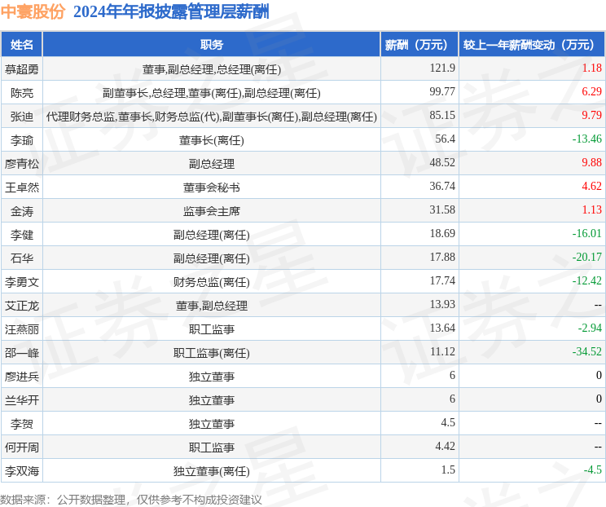Select the name cell 廖进兵

point(22,377)
